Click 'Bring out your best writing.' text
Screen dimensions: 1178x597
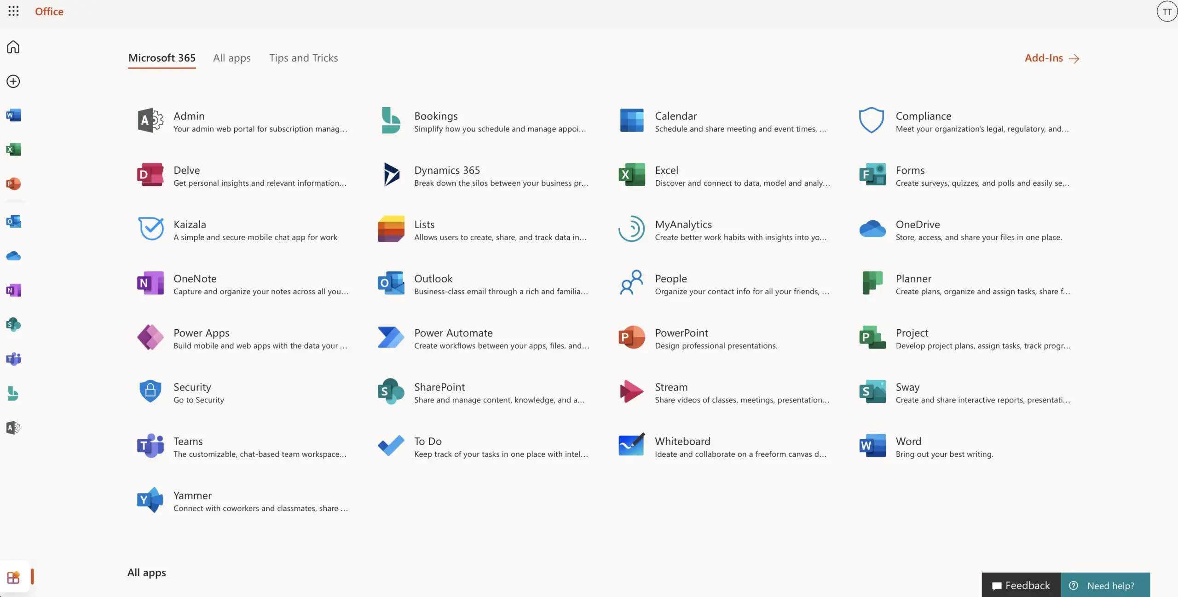point(944,454)
